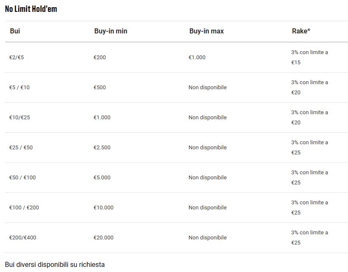Click Non disponibile in the €5 / €10 row
Viewport: 348px width, 272px height.
click(x=208, y=88)
